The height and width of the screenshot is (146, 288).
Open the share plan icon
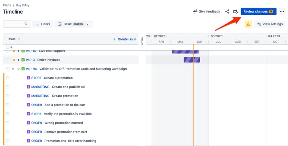[227, 12]
